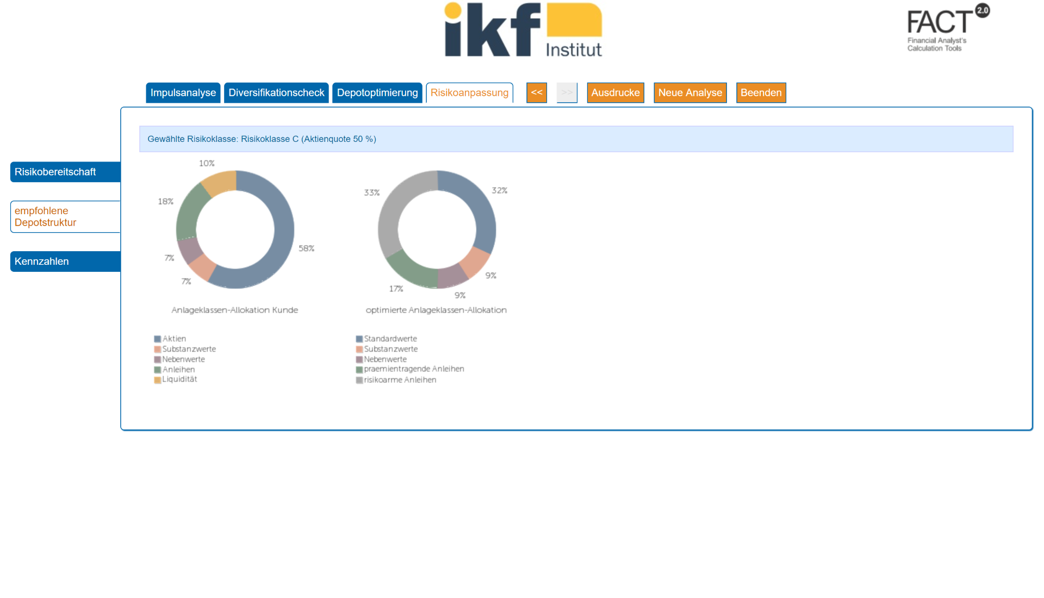Click the risikoarme Anleihen legend swatch

[x=359, y=381]
